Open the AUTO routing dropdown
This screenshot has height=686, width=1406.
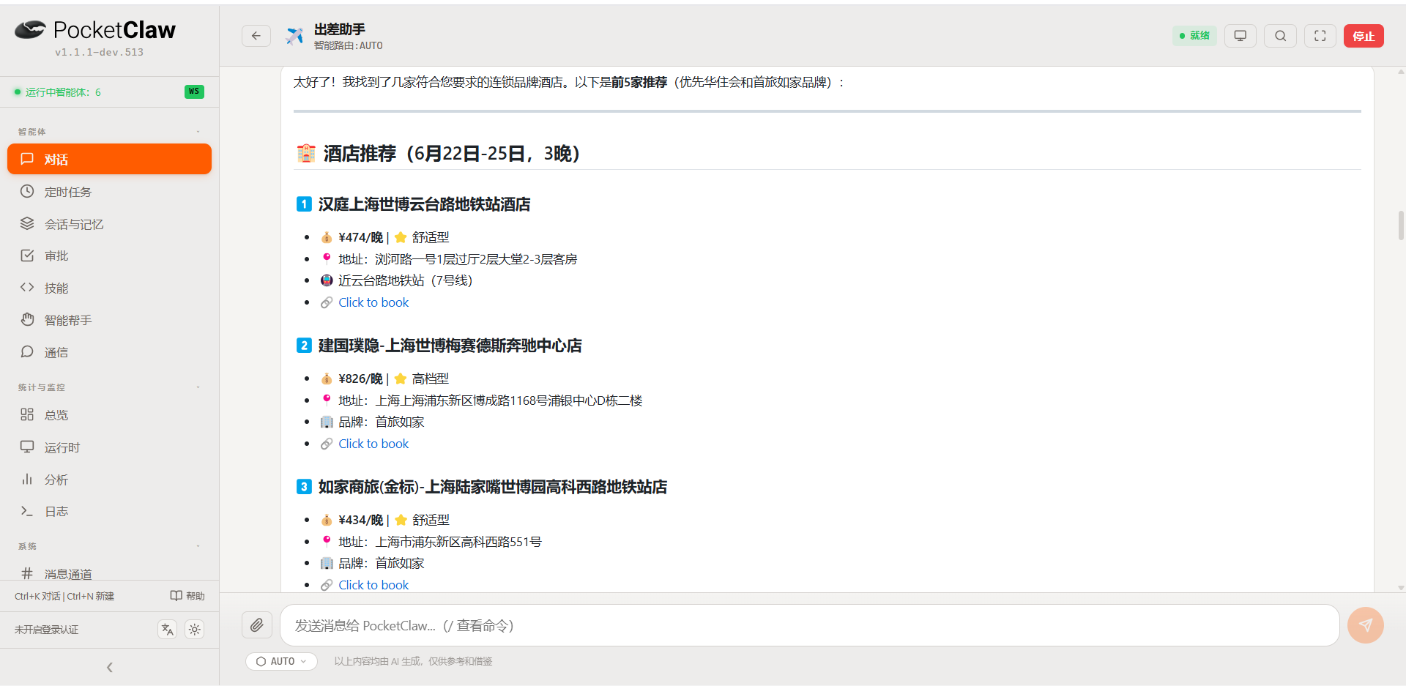tap(281, 661)
